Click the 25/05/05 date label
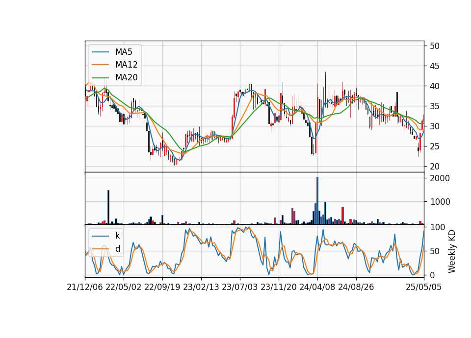 pos(424,287)
